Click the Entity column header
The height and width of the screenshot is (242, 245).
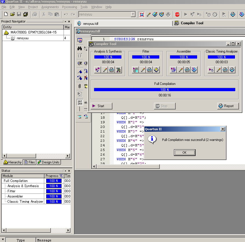pos(33,27)
